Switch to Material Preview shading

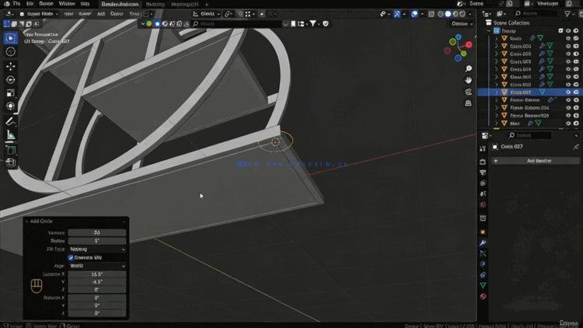point(456,14)
